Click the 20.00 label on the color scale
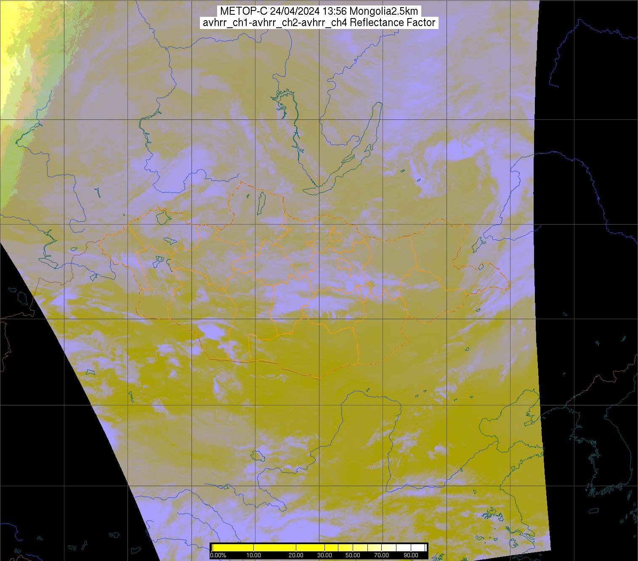 [x=296, y=555]
